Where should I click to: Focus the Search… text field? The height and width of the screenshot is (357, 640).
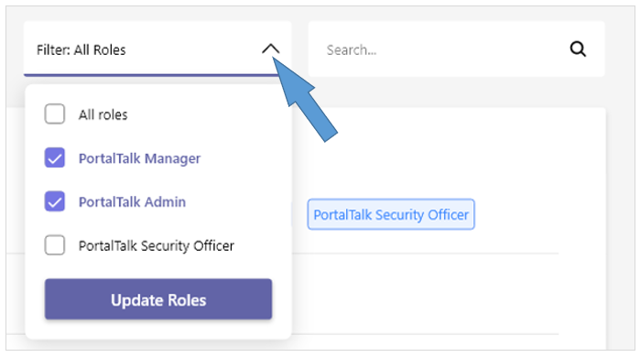[x=456, y=49]
